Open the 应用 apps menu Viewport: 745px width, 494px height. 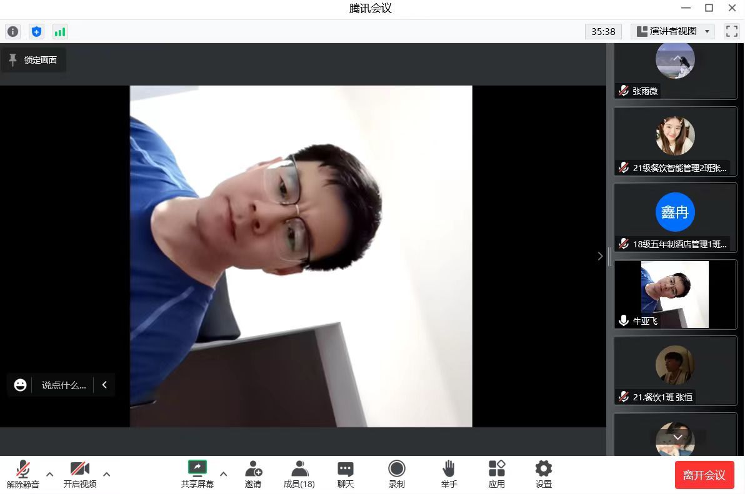496,474
